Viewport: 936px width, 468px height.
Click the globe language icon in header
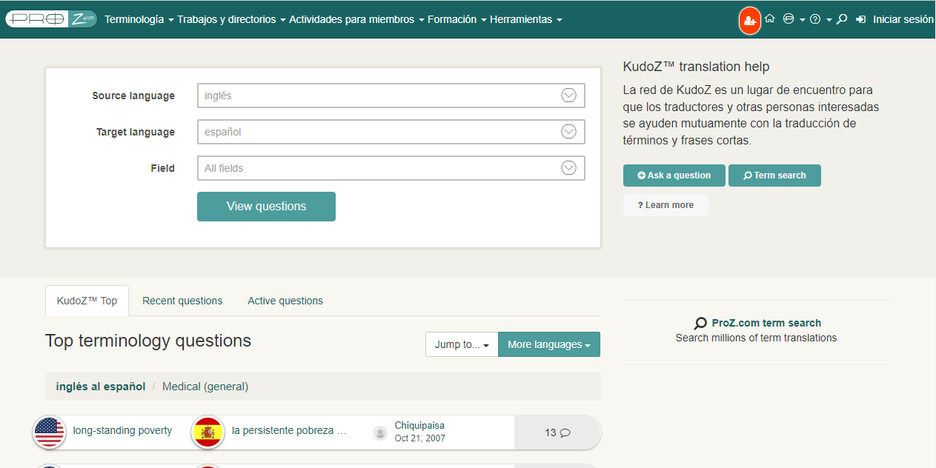click(x=789, y=19)
